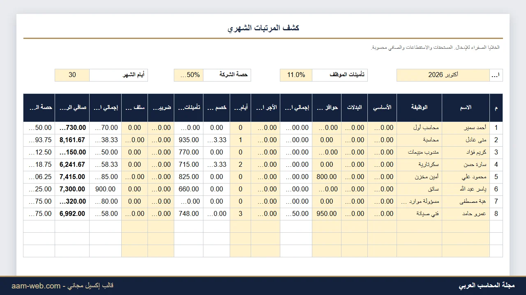526x295 pixels.
Task: Click the net salary value 7,300.00
Action: click(x=72, y=189)
